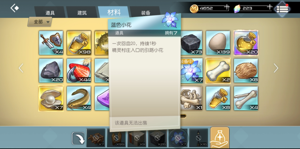Go to previous inventory page arrow

(x=21, y=68)
